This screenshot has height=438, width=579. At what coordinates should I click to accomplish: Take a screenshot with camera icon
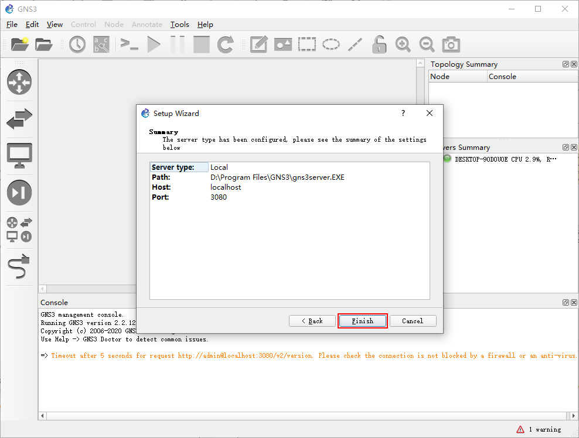tap(451, 45)
